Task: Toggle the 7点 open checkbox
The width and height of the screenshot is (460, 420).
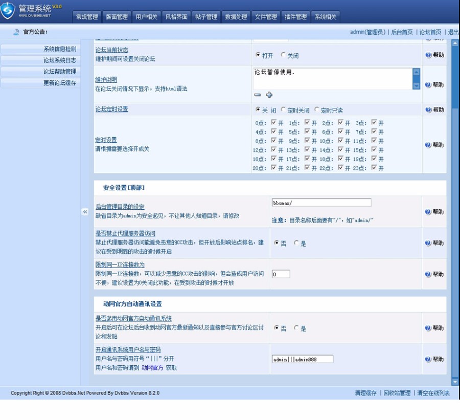Action: coord(374,131)
